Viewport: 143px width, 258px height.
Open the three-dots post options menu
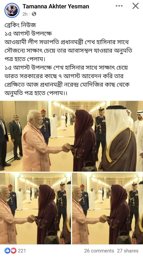pos(119,6)
